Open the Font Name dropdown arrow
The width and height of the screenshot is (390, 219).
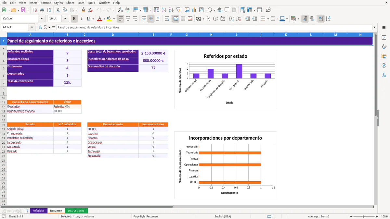(42, 19)
